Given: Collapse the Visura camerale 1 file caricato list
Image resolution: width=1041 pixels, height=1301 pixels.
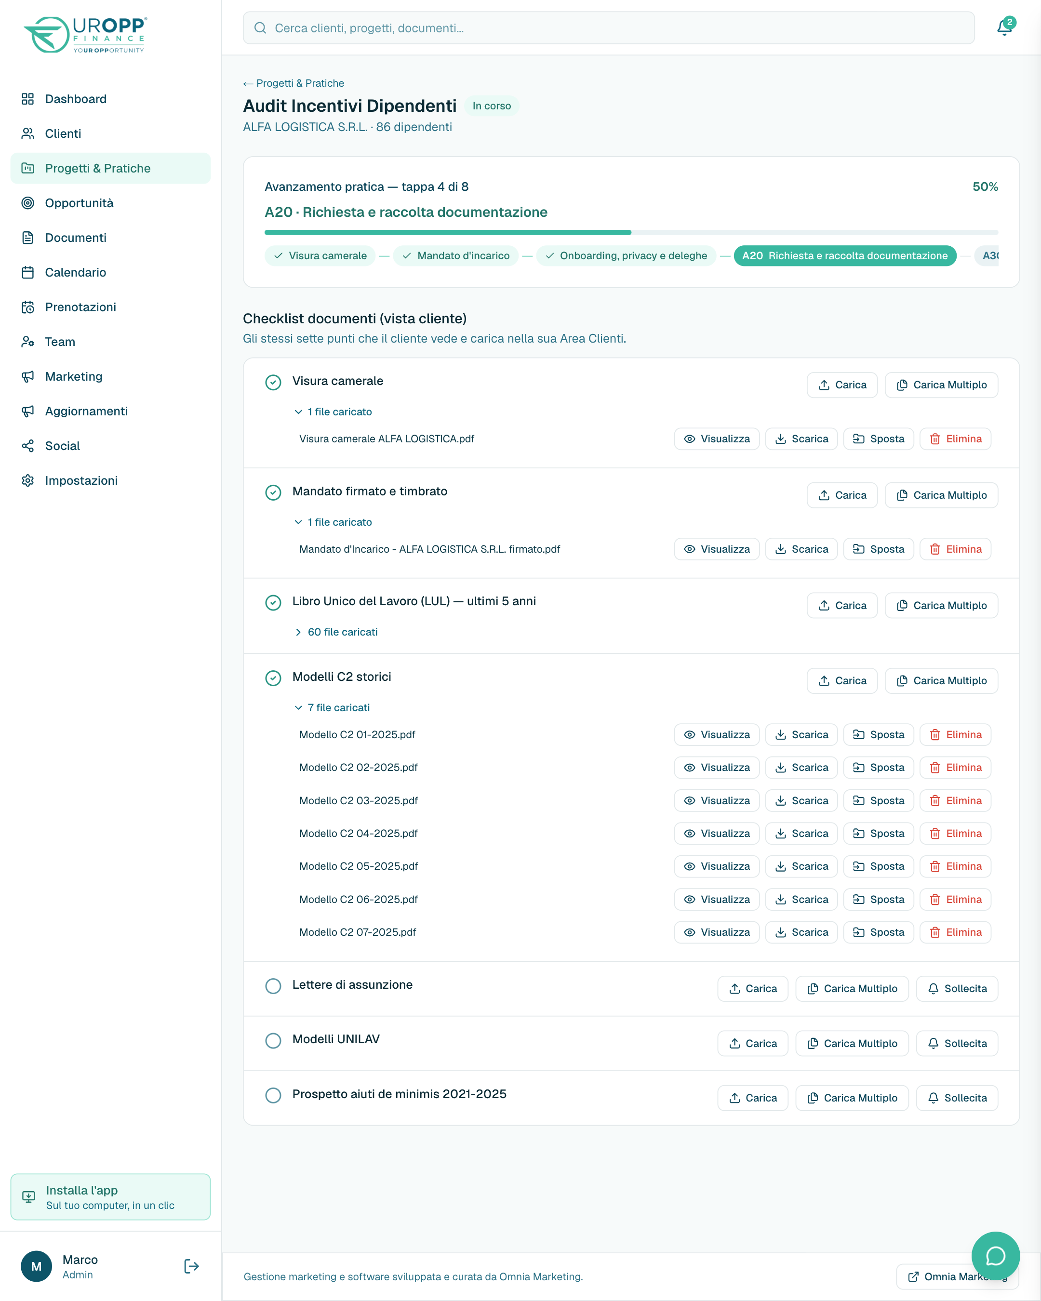Looking at the screenshot, I should click(333, 412).
